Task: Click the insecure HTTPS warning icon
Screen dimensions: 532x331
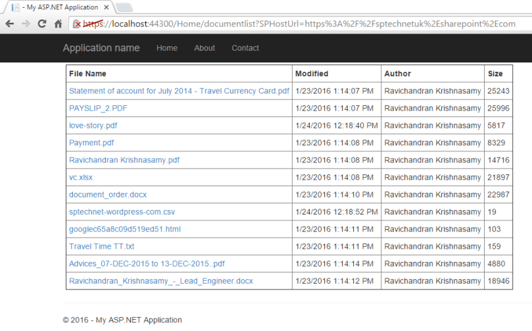Action: point(77,24)
